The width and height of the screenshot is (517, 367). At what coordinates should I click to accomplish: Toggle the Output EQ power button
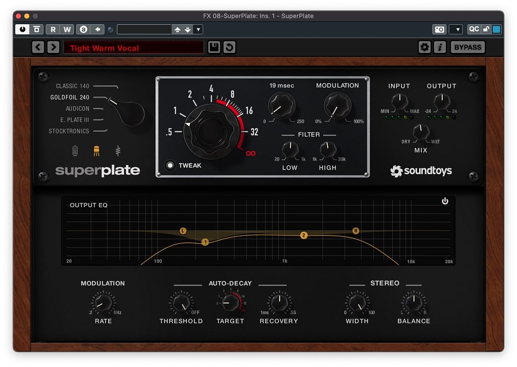point(445,201)
